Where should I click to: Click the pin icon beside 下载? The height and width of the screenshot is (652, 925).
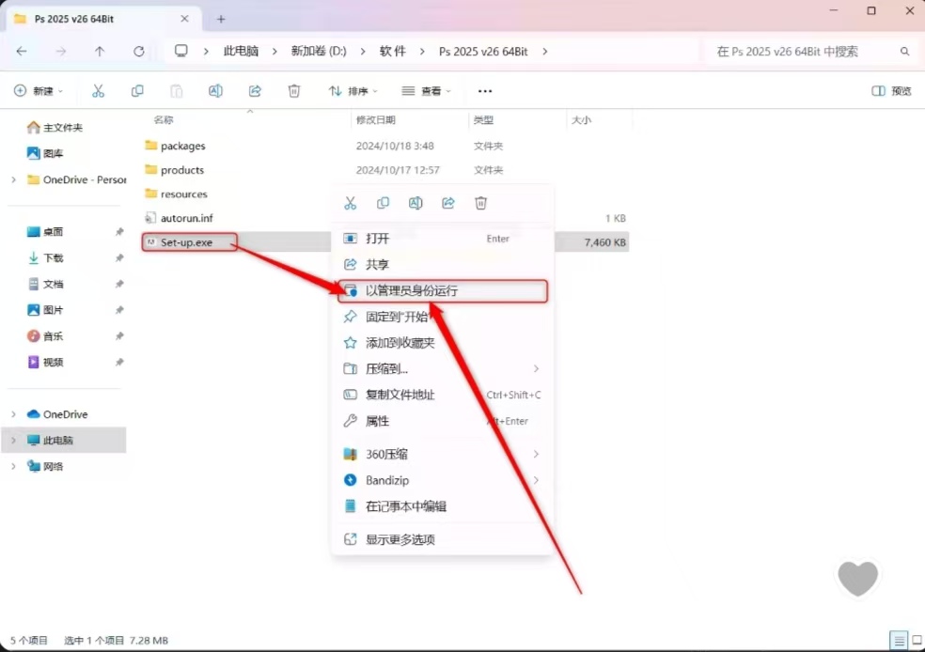pyautogui.click(x=119, y=257)
